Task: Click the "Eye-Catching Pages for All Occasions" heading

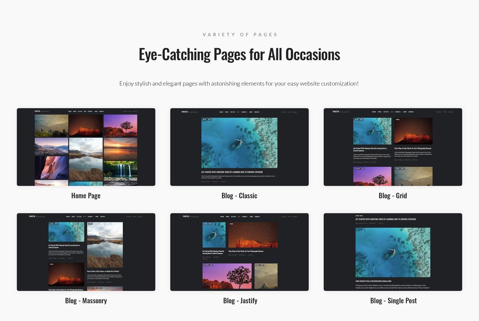Action: (239, 54)
